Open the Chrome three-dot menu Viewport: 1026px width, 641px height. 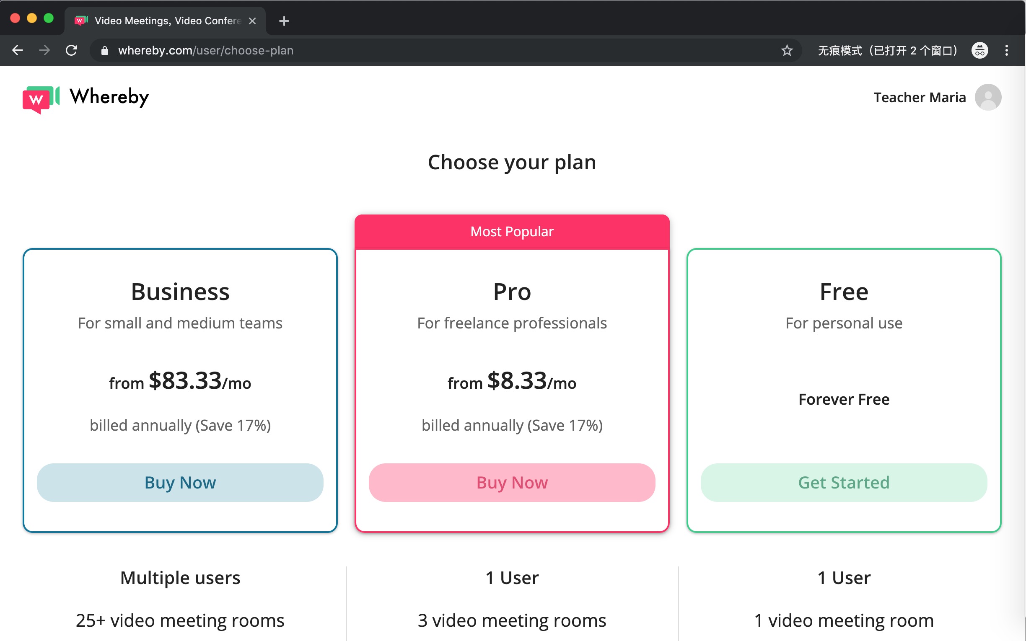coord(1006,50)
